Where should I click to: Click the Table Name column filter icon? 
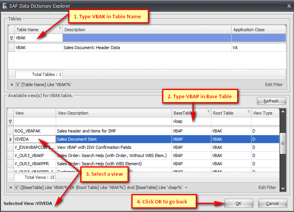(x=60, y=28)
